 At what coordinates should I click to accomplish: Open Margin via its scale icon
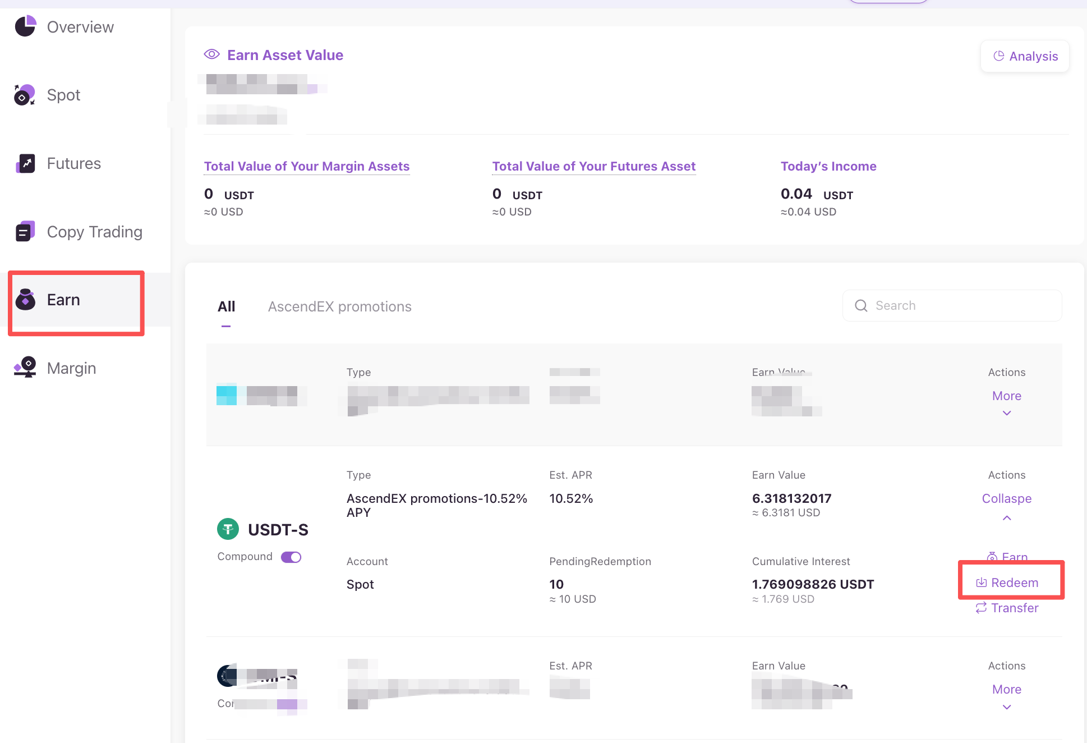click(x=25, y=368)
